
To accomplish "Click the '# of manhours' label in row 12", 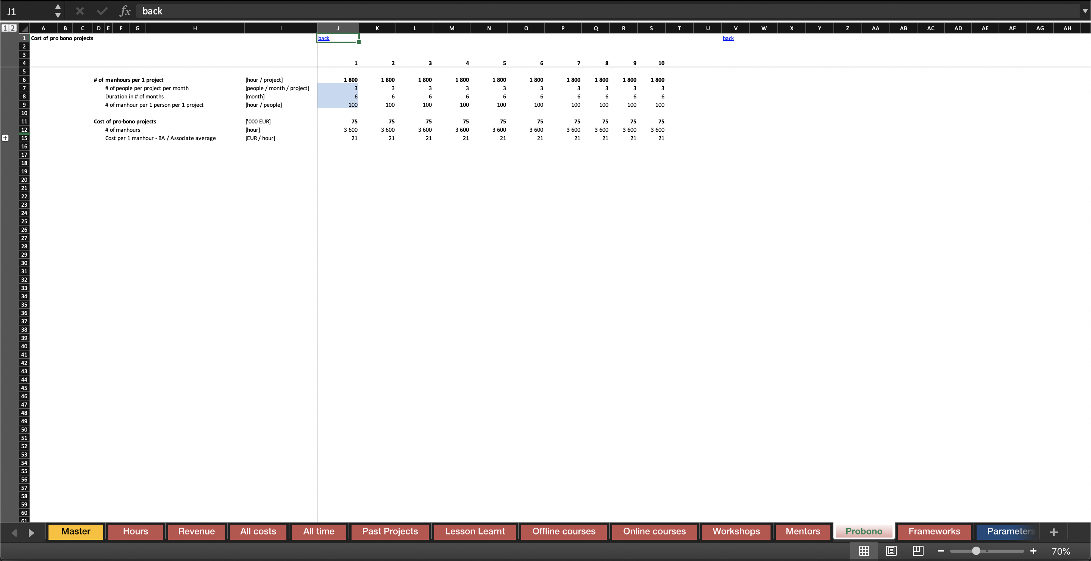I will pos(122,130).
